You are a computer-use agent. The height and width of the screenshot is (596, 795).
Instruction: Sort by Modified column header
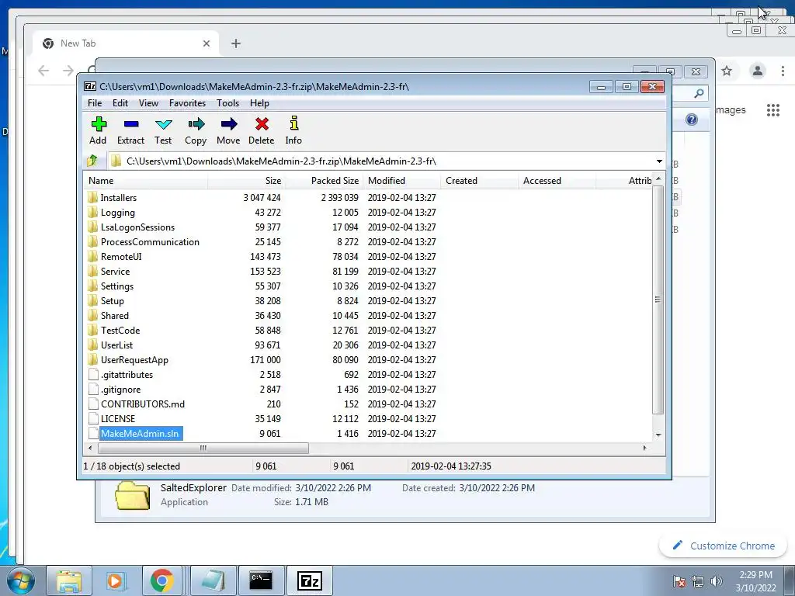[401, 180]
